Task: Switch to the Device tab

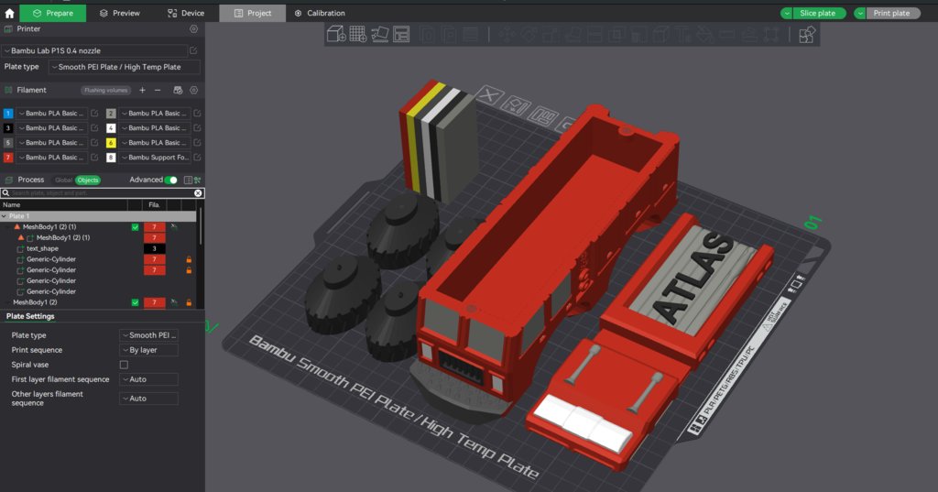Action: (x=186, y=13)
